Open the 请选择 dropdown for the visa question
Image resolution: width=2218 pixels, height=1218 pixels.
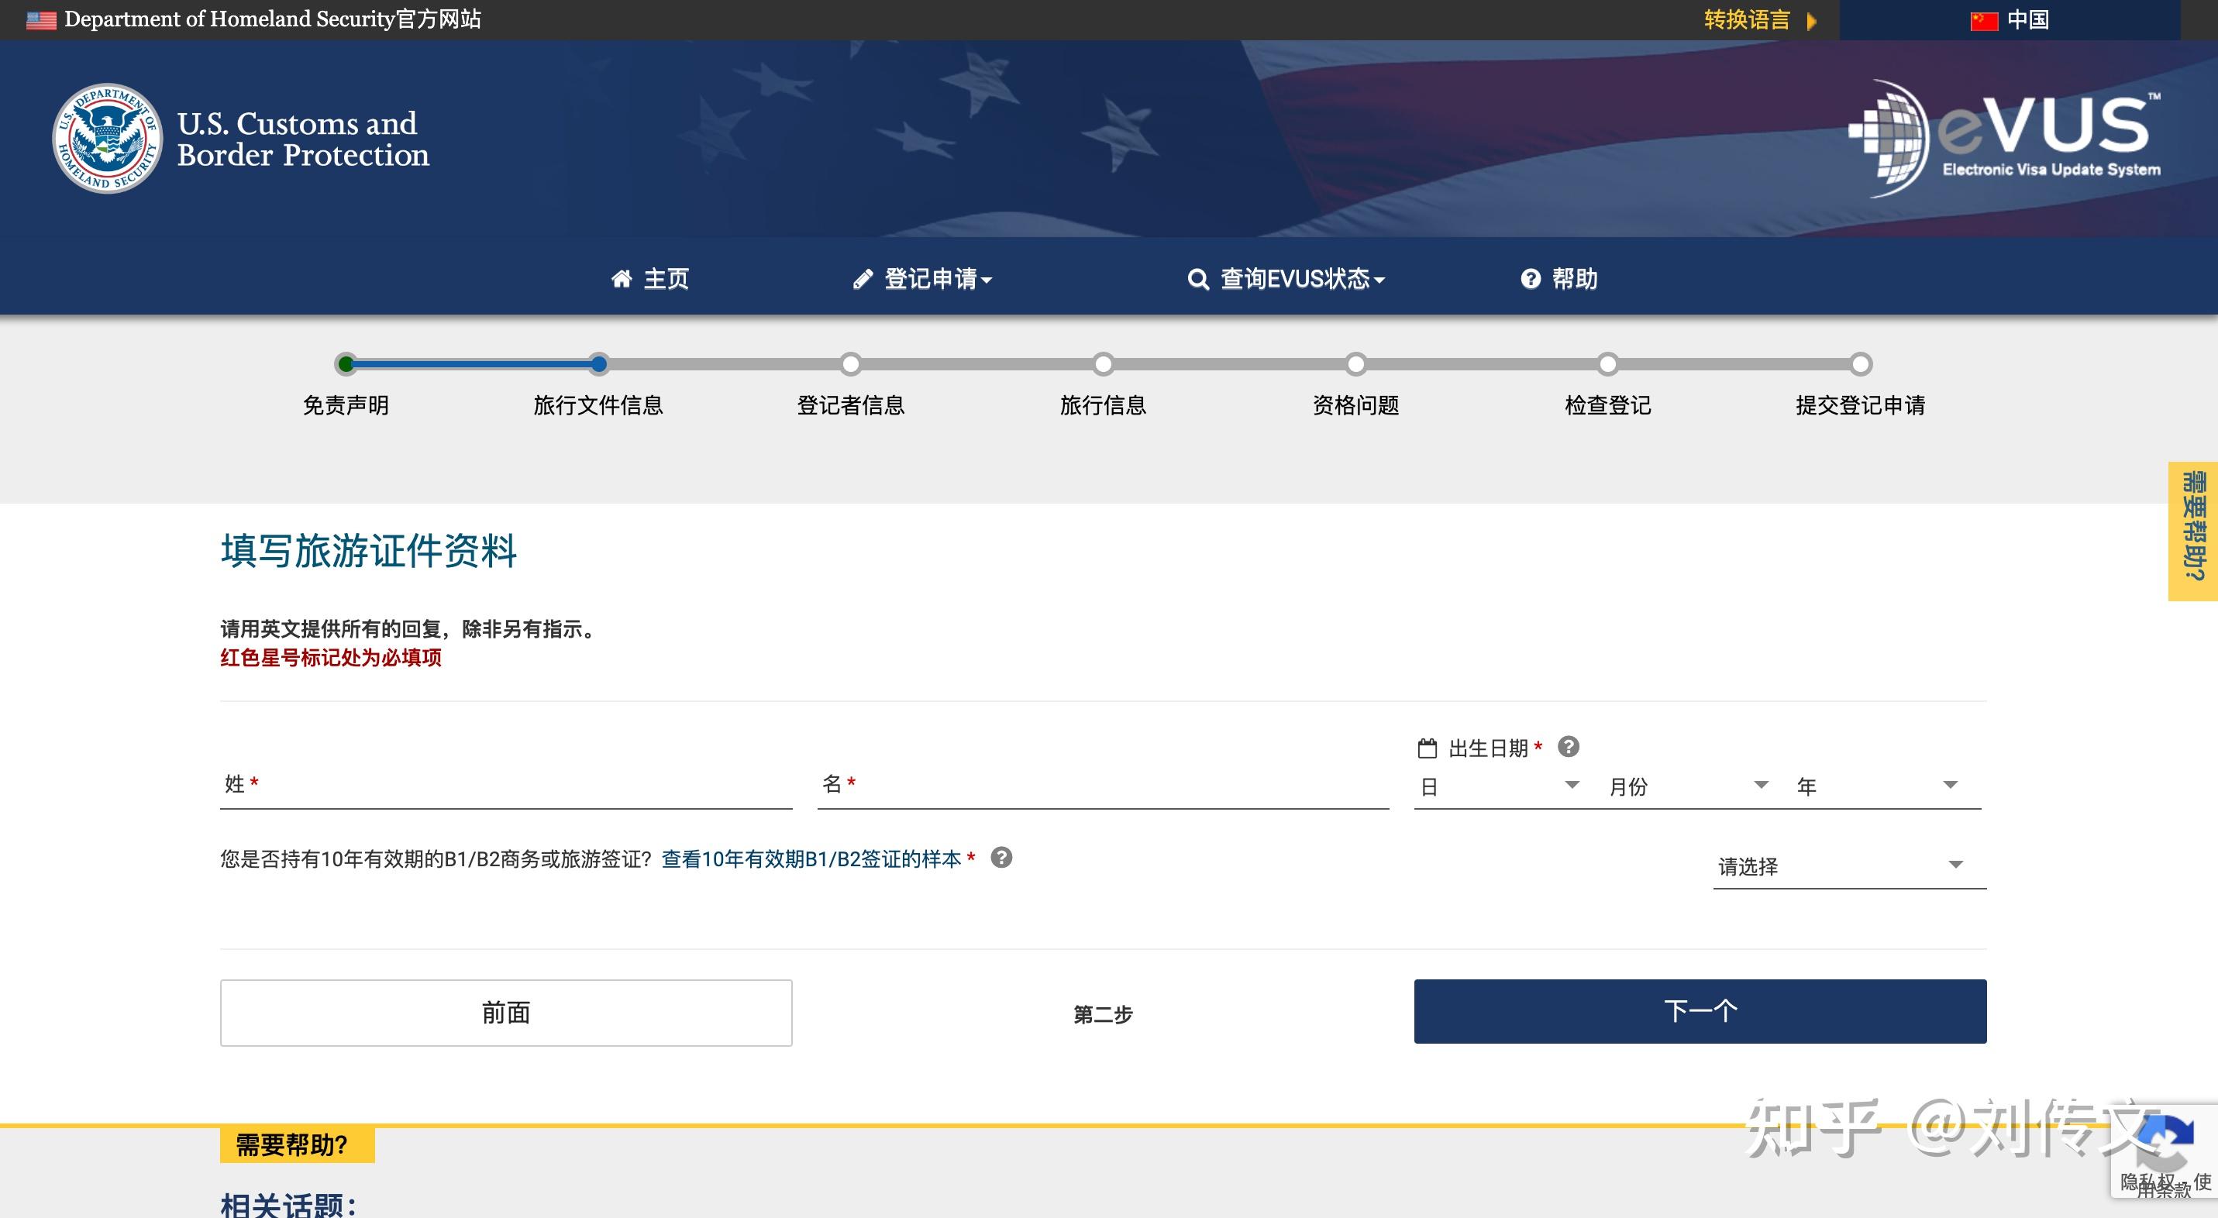tap(1848, 865)
